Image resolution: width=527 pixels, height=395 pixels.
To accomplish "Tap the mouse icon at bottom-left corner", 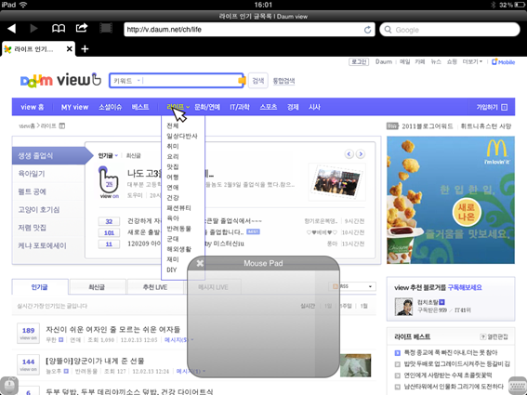I will (x=9, y=386).
